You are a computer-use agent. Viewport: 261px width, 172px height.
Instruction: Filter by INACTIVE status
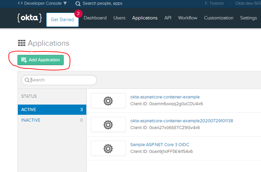coord(52,120)
